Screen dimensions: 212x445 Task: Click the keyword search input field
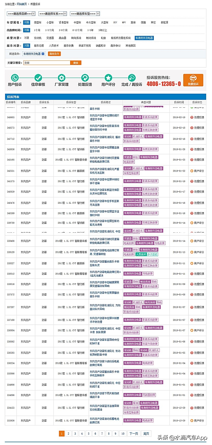(47, 63)
